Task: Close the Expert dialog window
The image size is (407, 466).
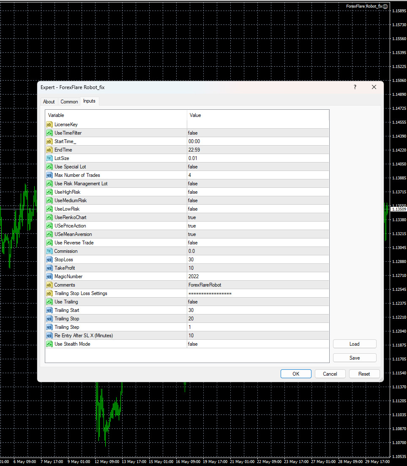Action: (374, 87)
